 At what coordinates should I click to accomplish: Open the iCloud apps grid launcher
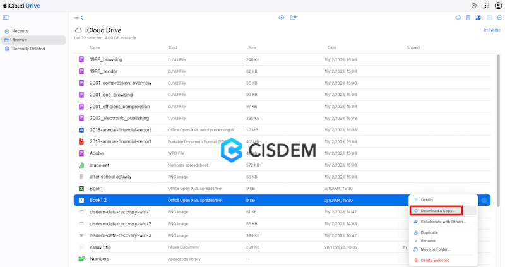pos(486,5)
